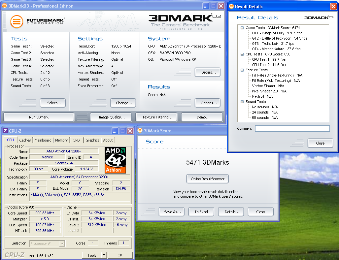339x260 pixels.
Task: Open the Online ResultBrowser
Action: click(208, 179)
